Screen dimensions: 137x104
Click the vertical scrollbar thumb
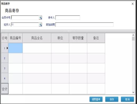(x=133, y=39)
